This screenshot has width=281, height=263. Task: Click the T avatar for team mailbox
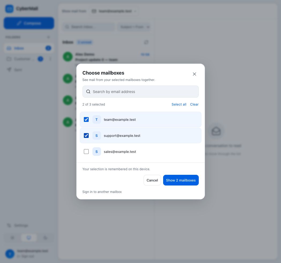(x=97, y=119)
